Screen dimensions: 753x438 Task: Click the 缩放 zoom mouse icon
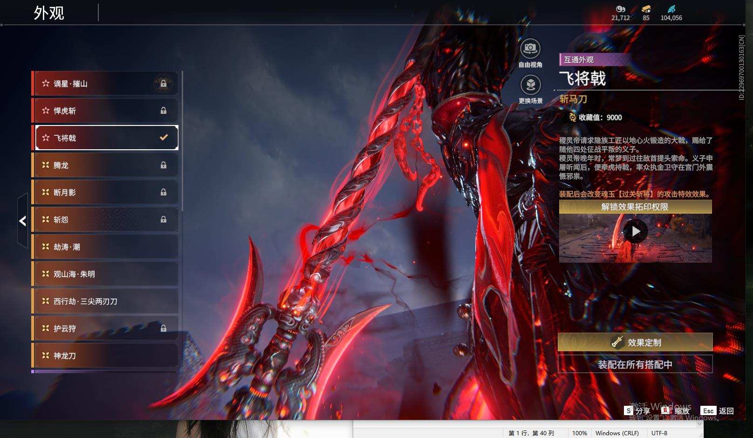(x=665, y=410)
